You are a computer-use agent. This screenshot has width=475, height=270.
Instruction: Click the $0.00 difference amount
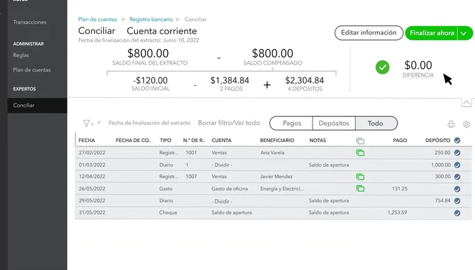pos(418,65)
